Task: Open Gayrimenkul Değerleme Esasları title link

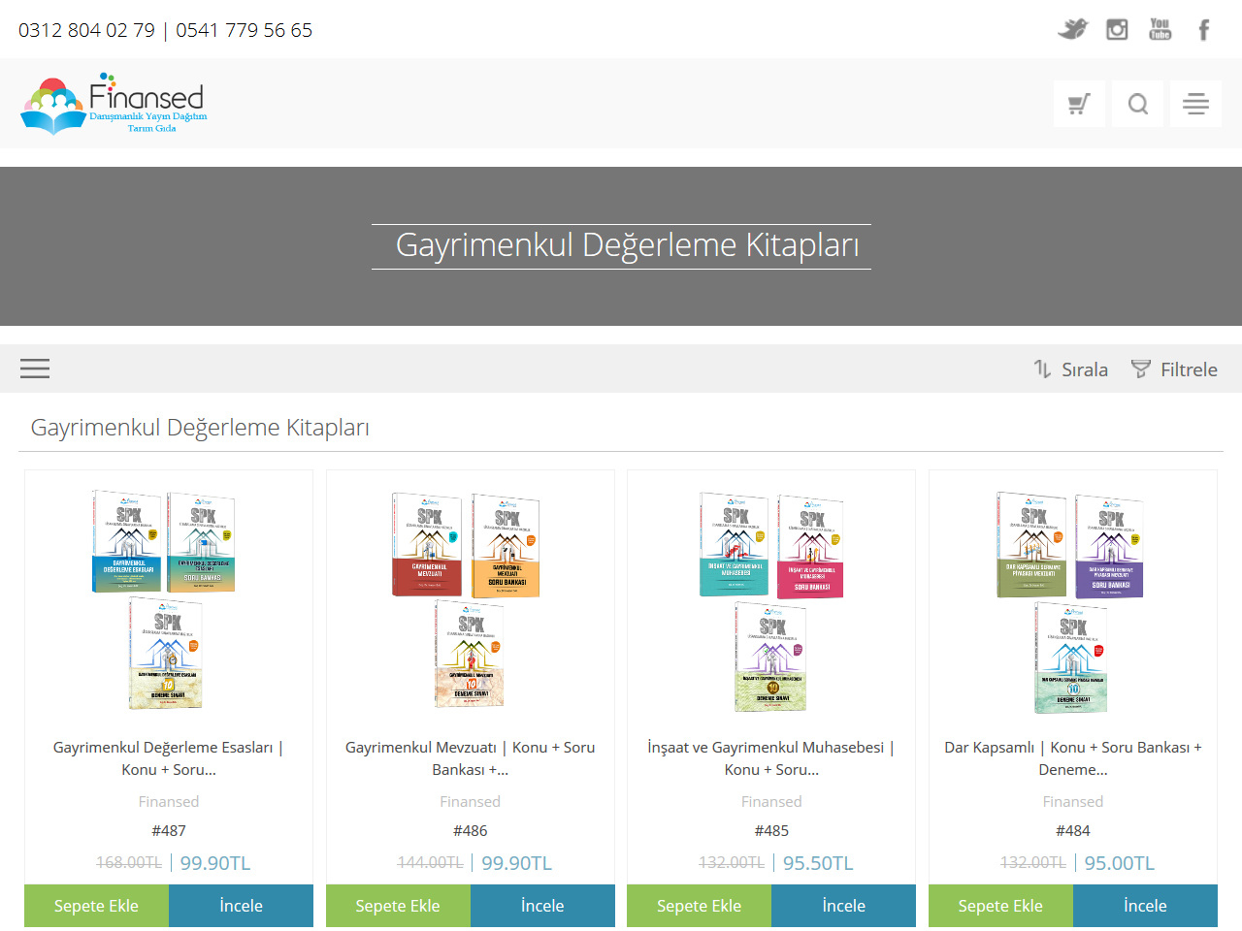Action: click(x=169, y=758)
